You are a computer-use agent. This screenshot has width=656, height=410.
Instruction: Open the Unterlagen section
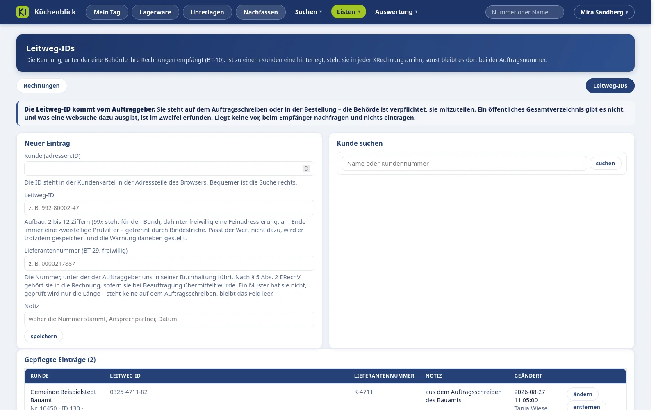[x=207, y=12]
